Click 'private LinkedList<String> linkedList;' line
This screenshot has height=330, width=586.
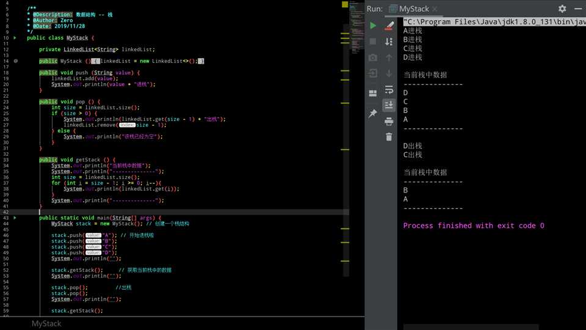(97, 50)
